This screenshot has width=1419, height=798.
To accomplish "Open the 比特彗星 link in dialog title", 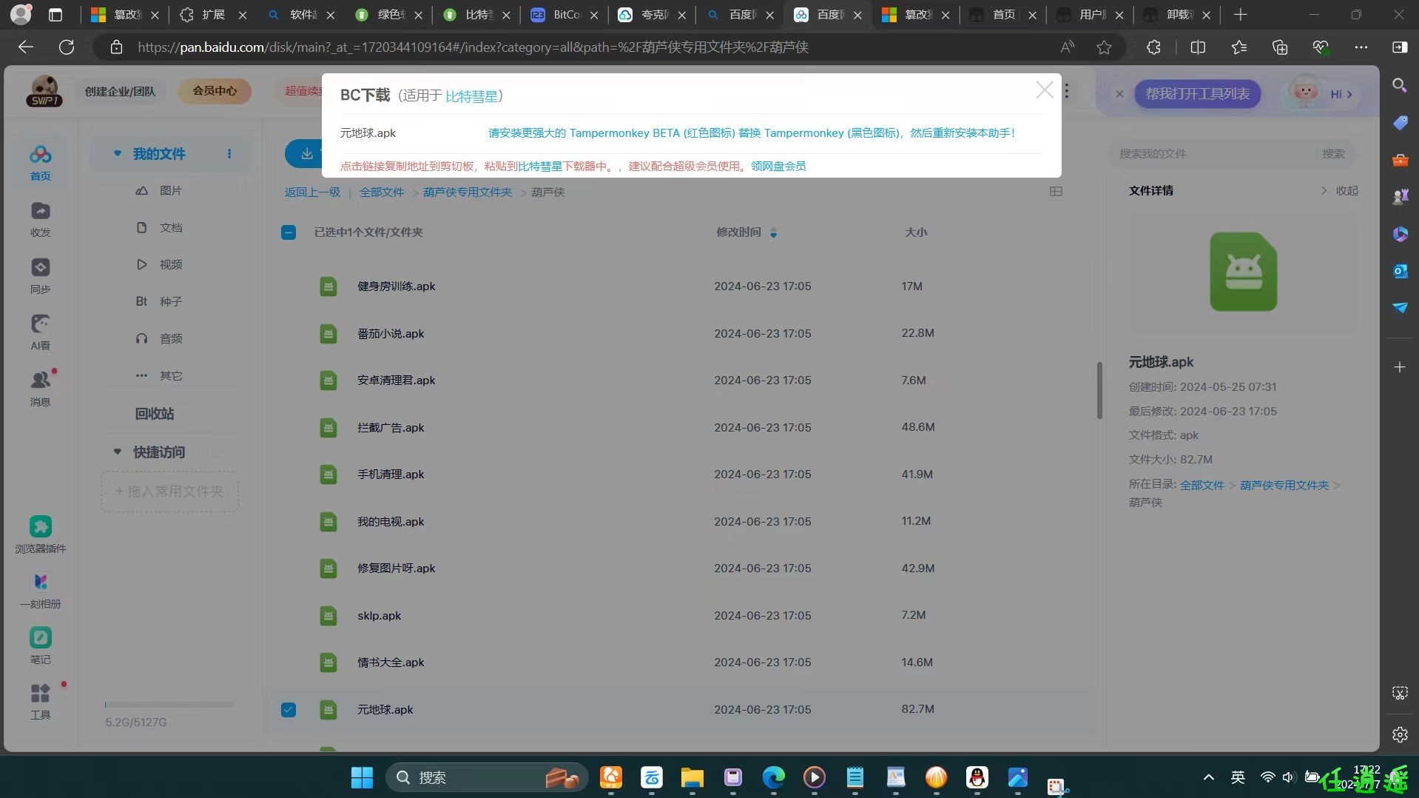I will (x=471, y=96).
